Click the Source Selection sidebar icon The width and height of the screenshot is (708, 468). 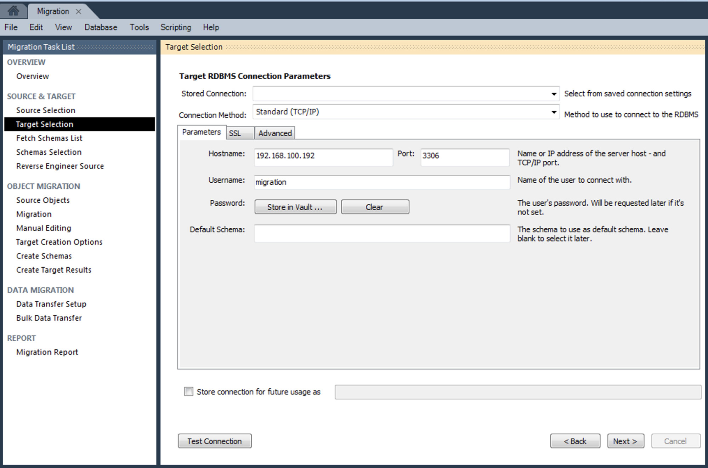(45, 110)
